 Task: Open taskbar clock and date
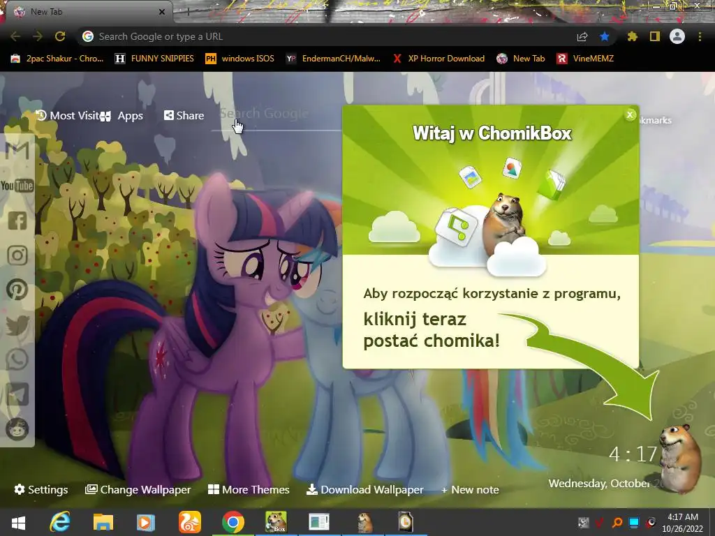pyautogui.click(x=683, y=523)
